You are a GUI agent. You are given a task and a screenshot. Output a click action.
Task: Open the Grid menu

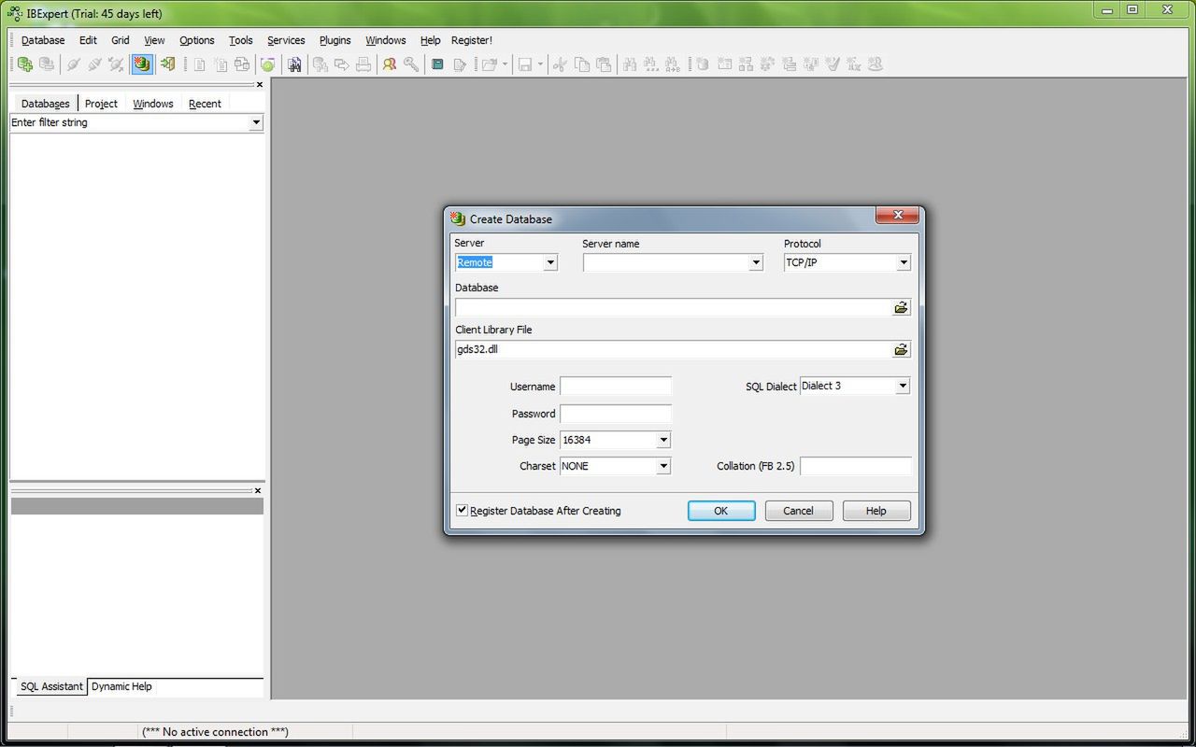point(121,40)
